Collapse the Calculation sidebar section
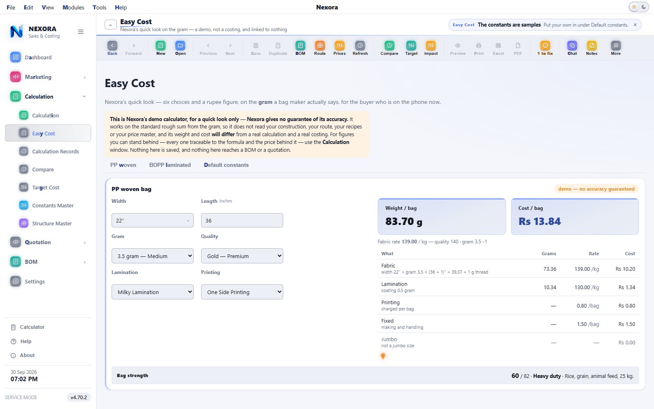Screen dimensions: 654x409 48,97
